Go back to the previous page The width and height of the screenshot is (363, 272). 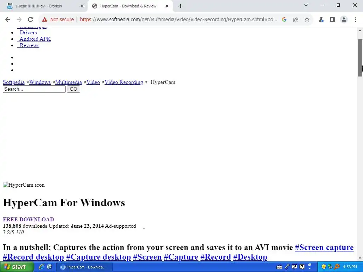coord(8,19)
